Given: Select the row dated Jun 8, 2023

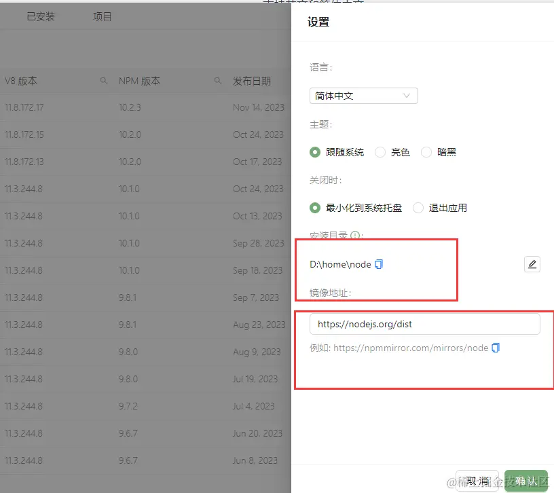Looking at the screenshot, I should [x=145, y=460].
